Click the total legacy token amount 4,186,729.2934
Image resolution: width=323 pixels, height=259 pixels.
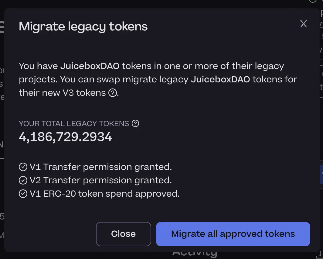[65, 137]
